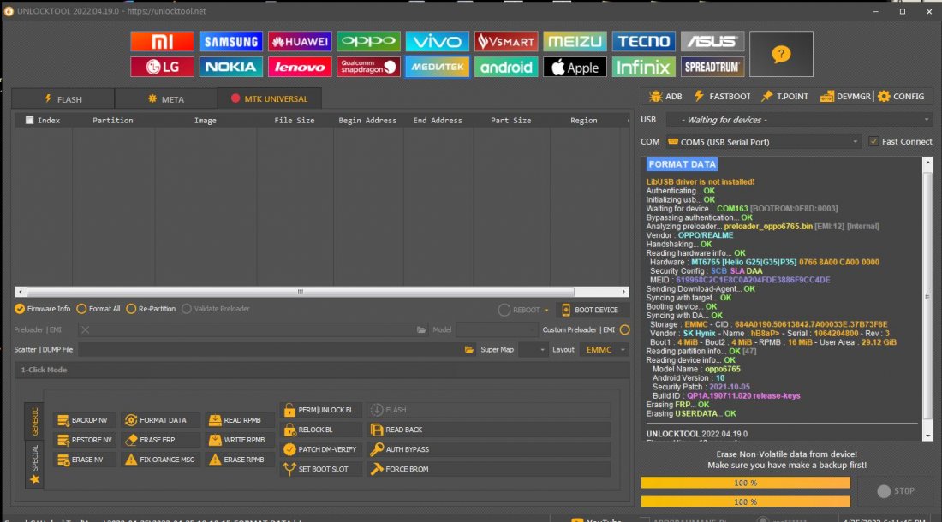Viewport: 942px width, 522px height.
Task: Switch to the META tab
Action: 166,99
